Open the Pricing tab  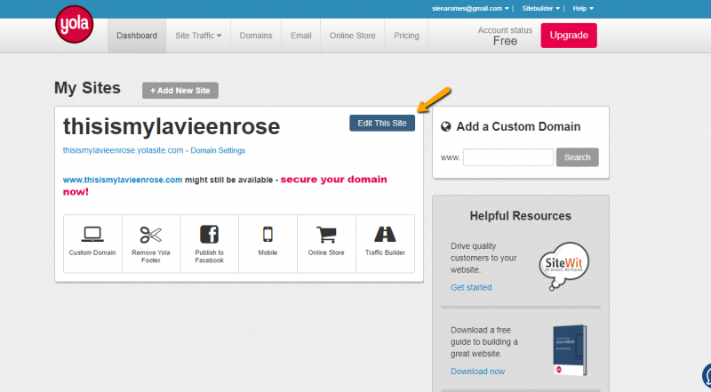[406, 36]
